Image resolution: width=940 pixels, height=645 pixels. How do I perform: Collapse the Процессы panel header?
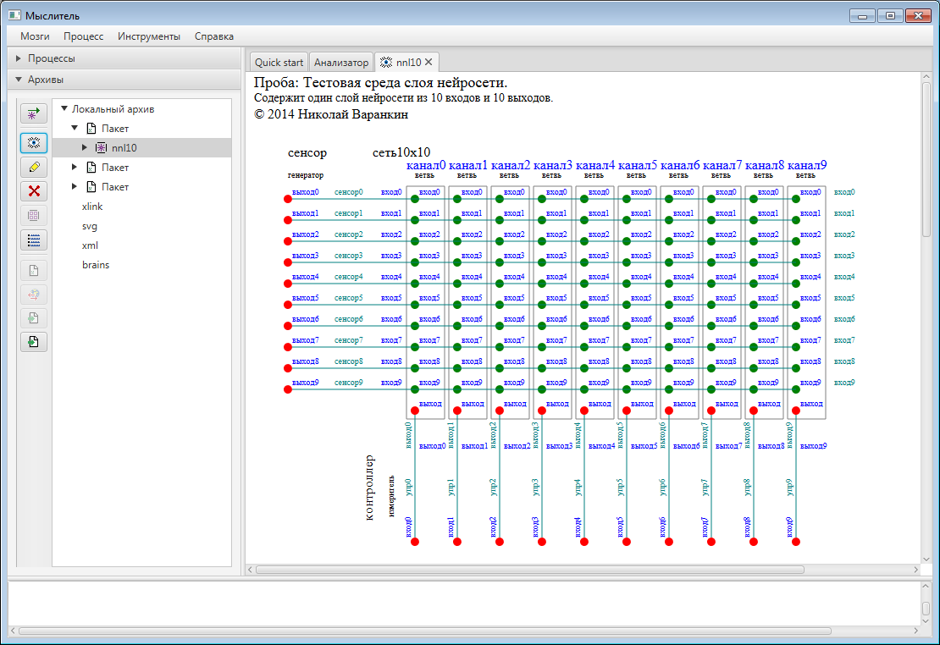51,58
